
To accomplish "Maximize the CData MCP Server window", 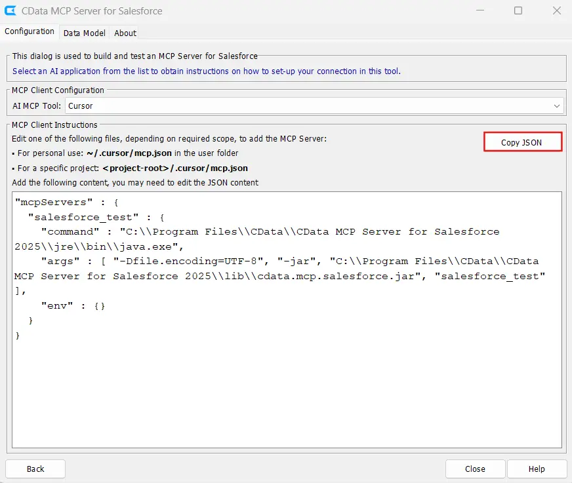I will 518,11.
